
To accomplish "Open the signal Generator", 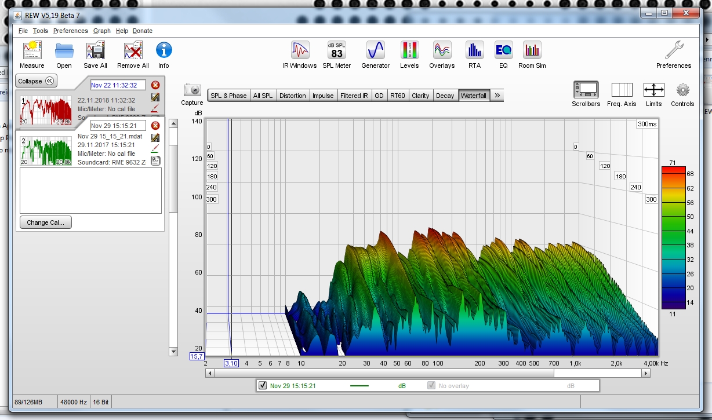I will pyautogui.click(x=375, y=50).
